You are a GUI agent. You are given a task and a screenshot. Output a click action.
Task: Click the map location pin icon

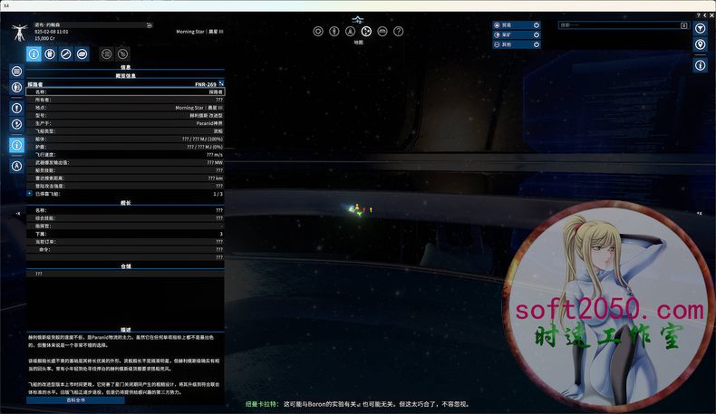701,44
